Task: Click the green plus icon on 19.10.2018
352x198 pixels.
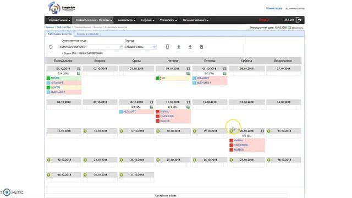Action: [195, 131]
